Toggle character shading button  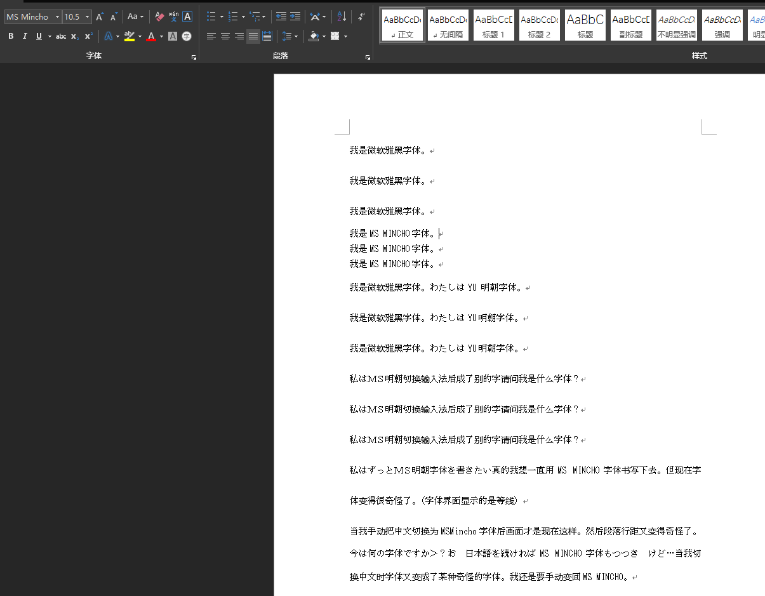tap(173, 36)
